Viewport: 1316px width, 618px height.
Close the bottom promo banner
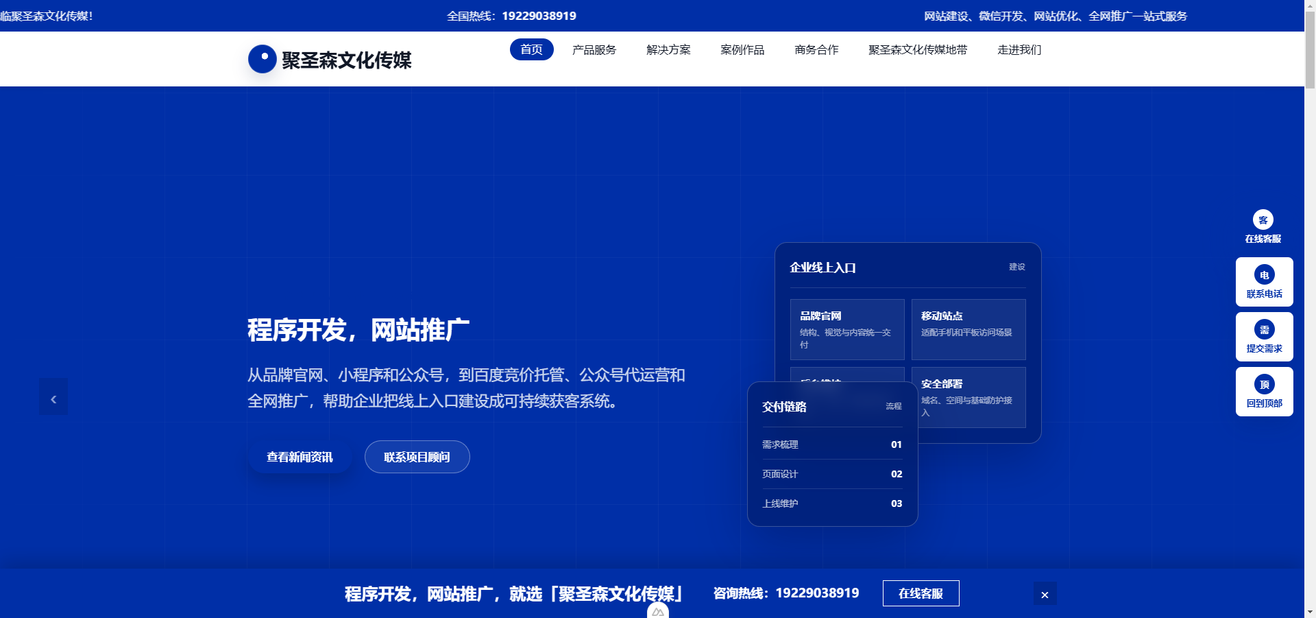click(1045, 594)
